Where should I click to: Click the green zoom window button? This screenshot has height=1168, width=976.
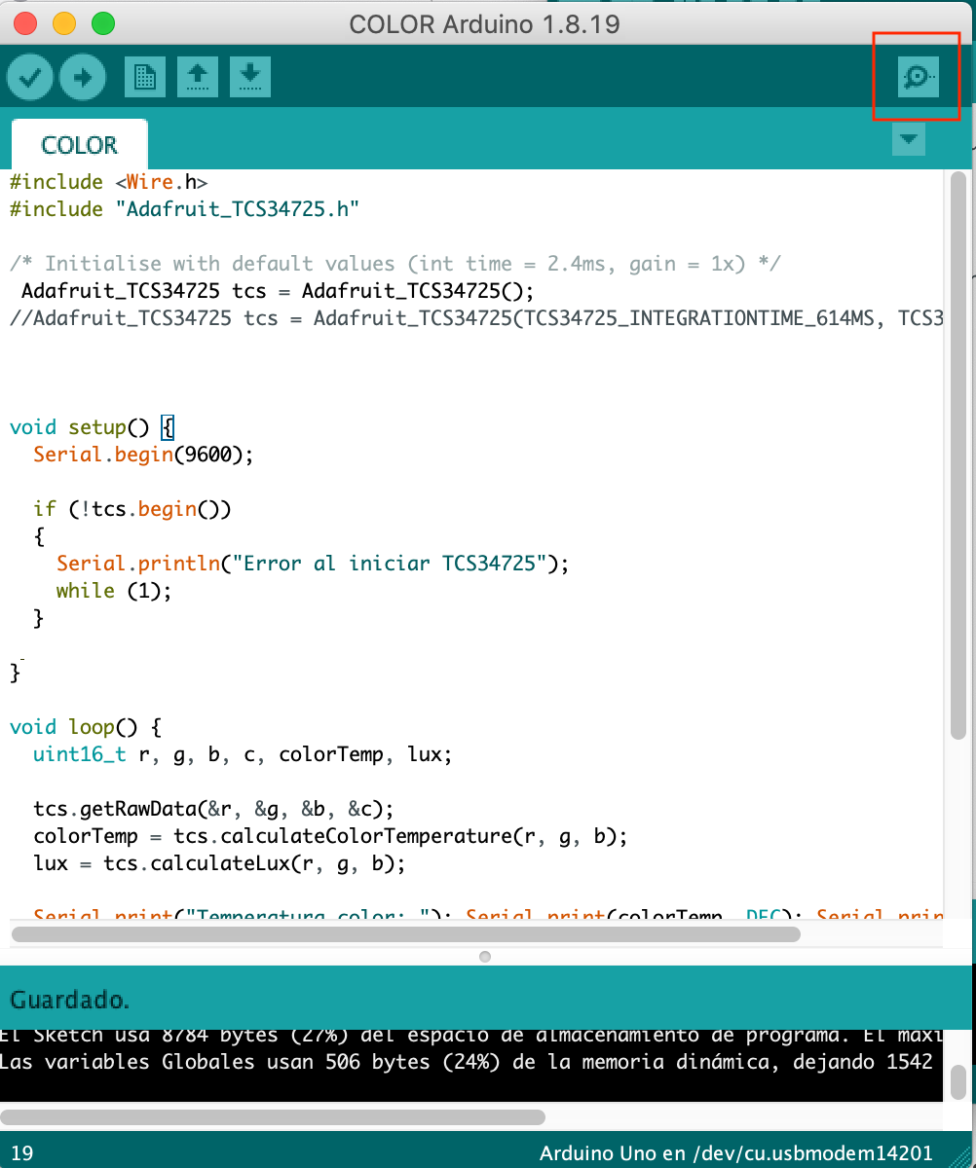pos(102,23)
